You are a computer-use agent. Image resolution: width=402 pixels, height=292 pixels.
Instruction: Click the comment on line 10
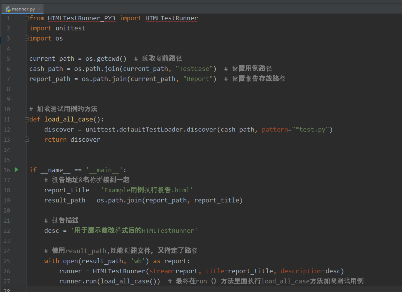click(63, 109)
